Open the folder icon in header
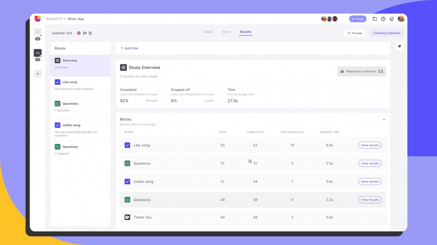The image size is (437, 245). pyautogui.click(x=375, y=19)
